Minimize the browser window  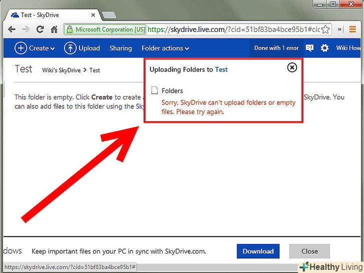(319, 4)
